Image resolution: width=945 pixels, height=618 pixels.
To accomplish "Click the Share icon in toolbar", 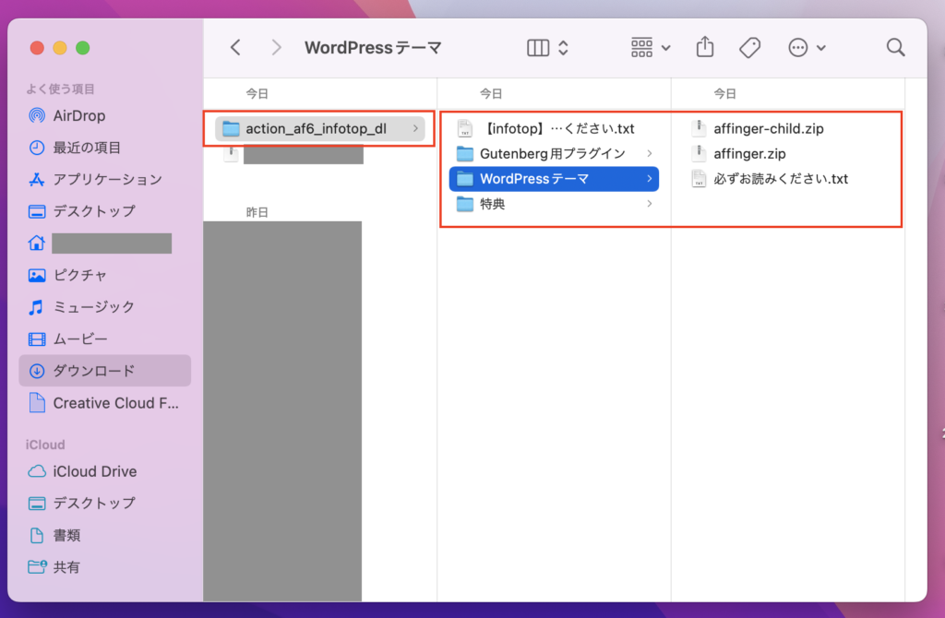I will 704,47.
